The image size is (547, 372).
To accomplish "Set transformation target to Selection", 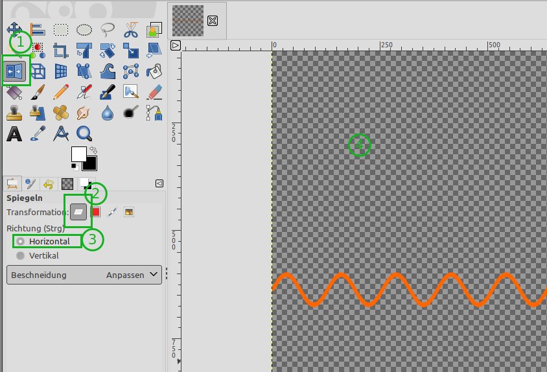I will (x=95, y=212).
